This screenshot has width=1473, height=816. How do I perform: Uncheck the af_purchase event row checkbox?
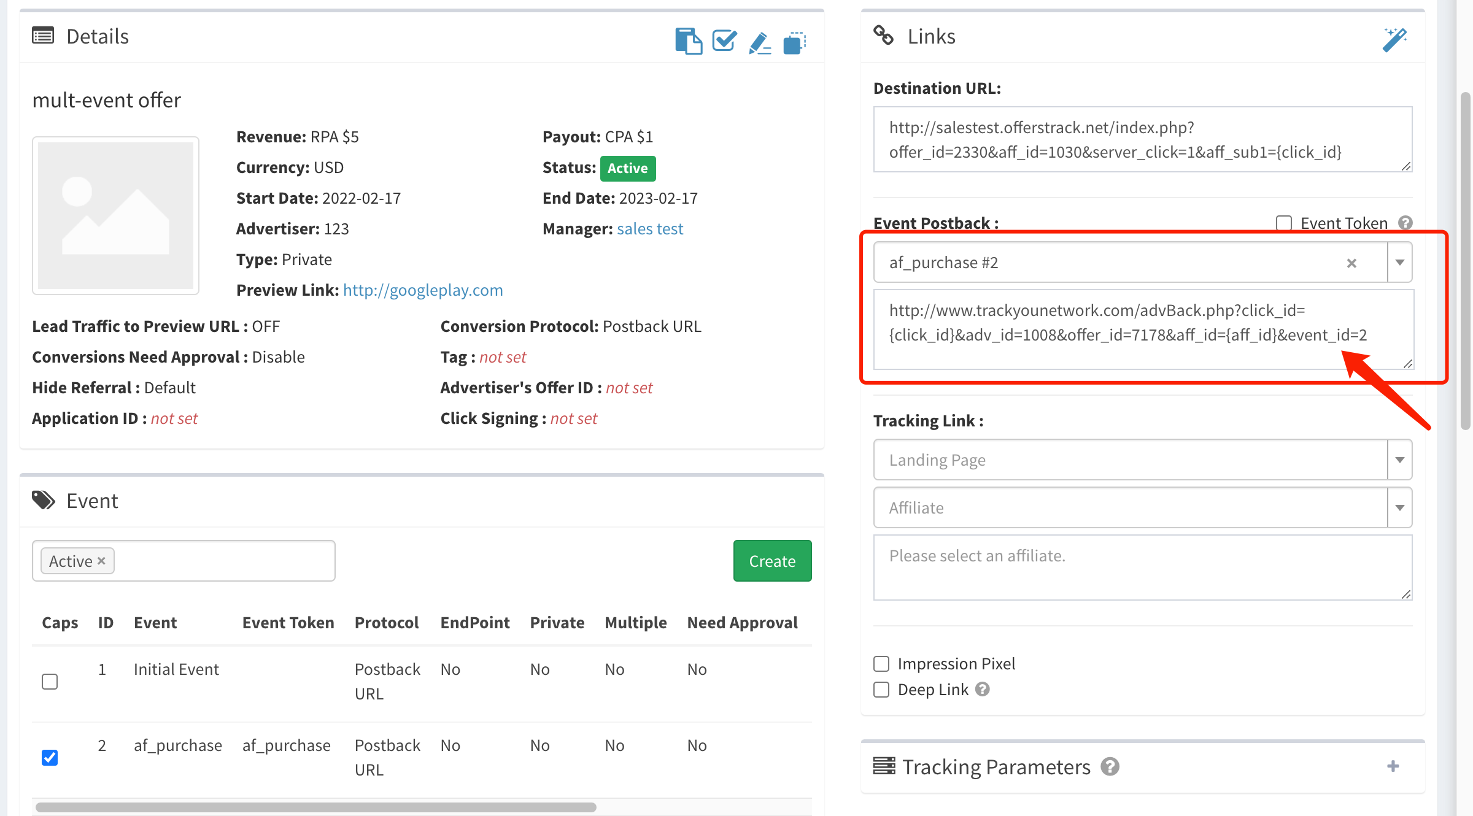click(x=50, y=758)
